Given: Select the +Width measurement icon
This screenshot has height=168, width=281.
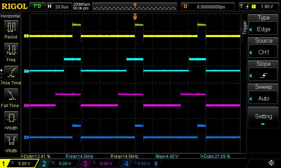Looking at the screenshot, I should click(11, 119).
